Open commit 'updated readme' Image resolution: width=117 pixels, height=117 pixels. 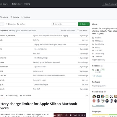click(x=40, y=67)
